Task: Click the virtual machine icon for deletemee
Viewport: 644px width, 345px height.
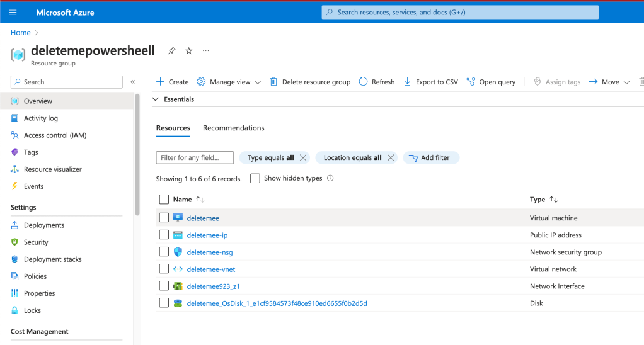Action: click(x=178, y=218)
